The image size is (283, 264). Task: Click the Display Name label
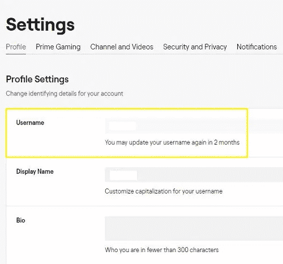click(x=35, y=171)
